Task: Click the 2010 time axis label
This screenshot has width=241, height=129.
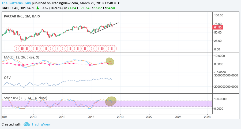Action: click(33, 117)
